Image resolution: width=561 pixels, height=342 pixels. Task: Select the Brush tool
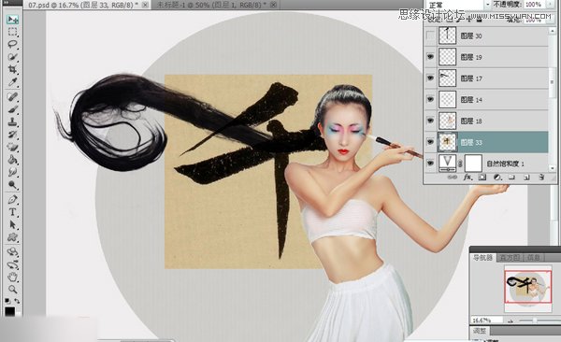click(x=13, y=109)
